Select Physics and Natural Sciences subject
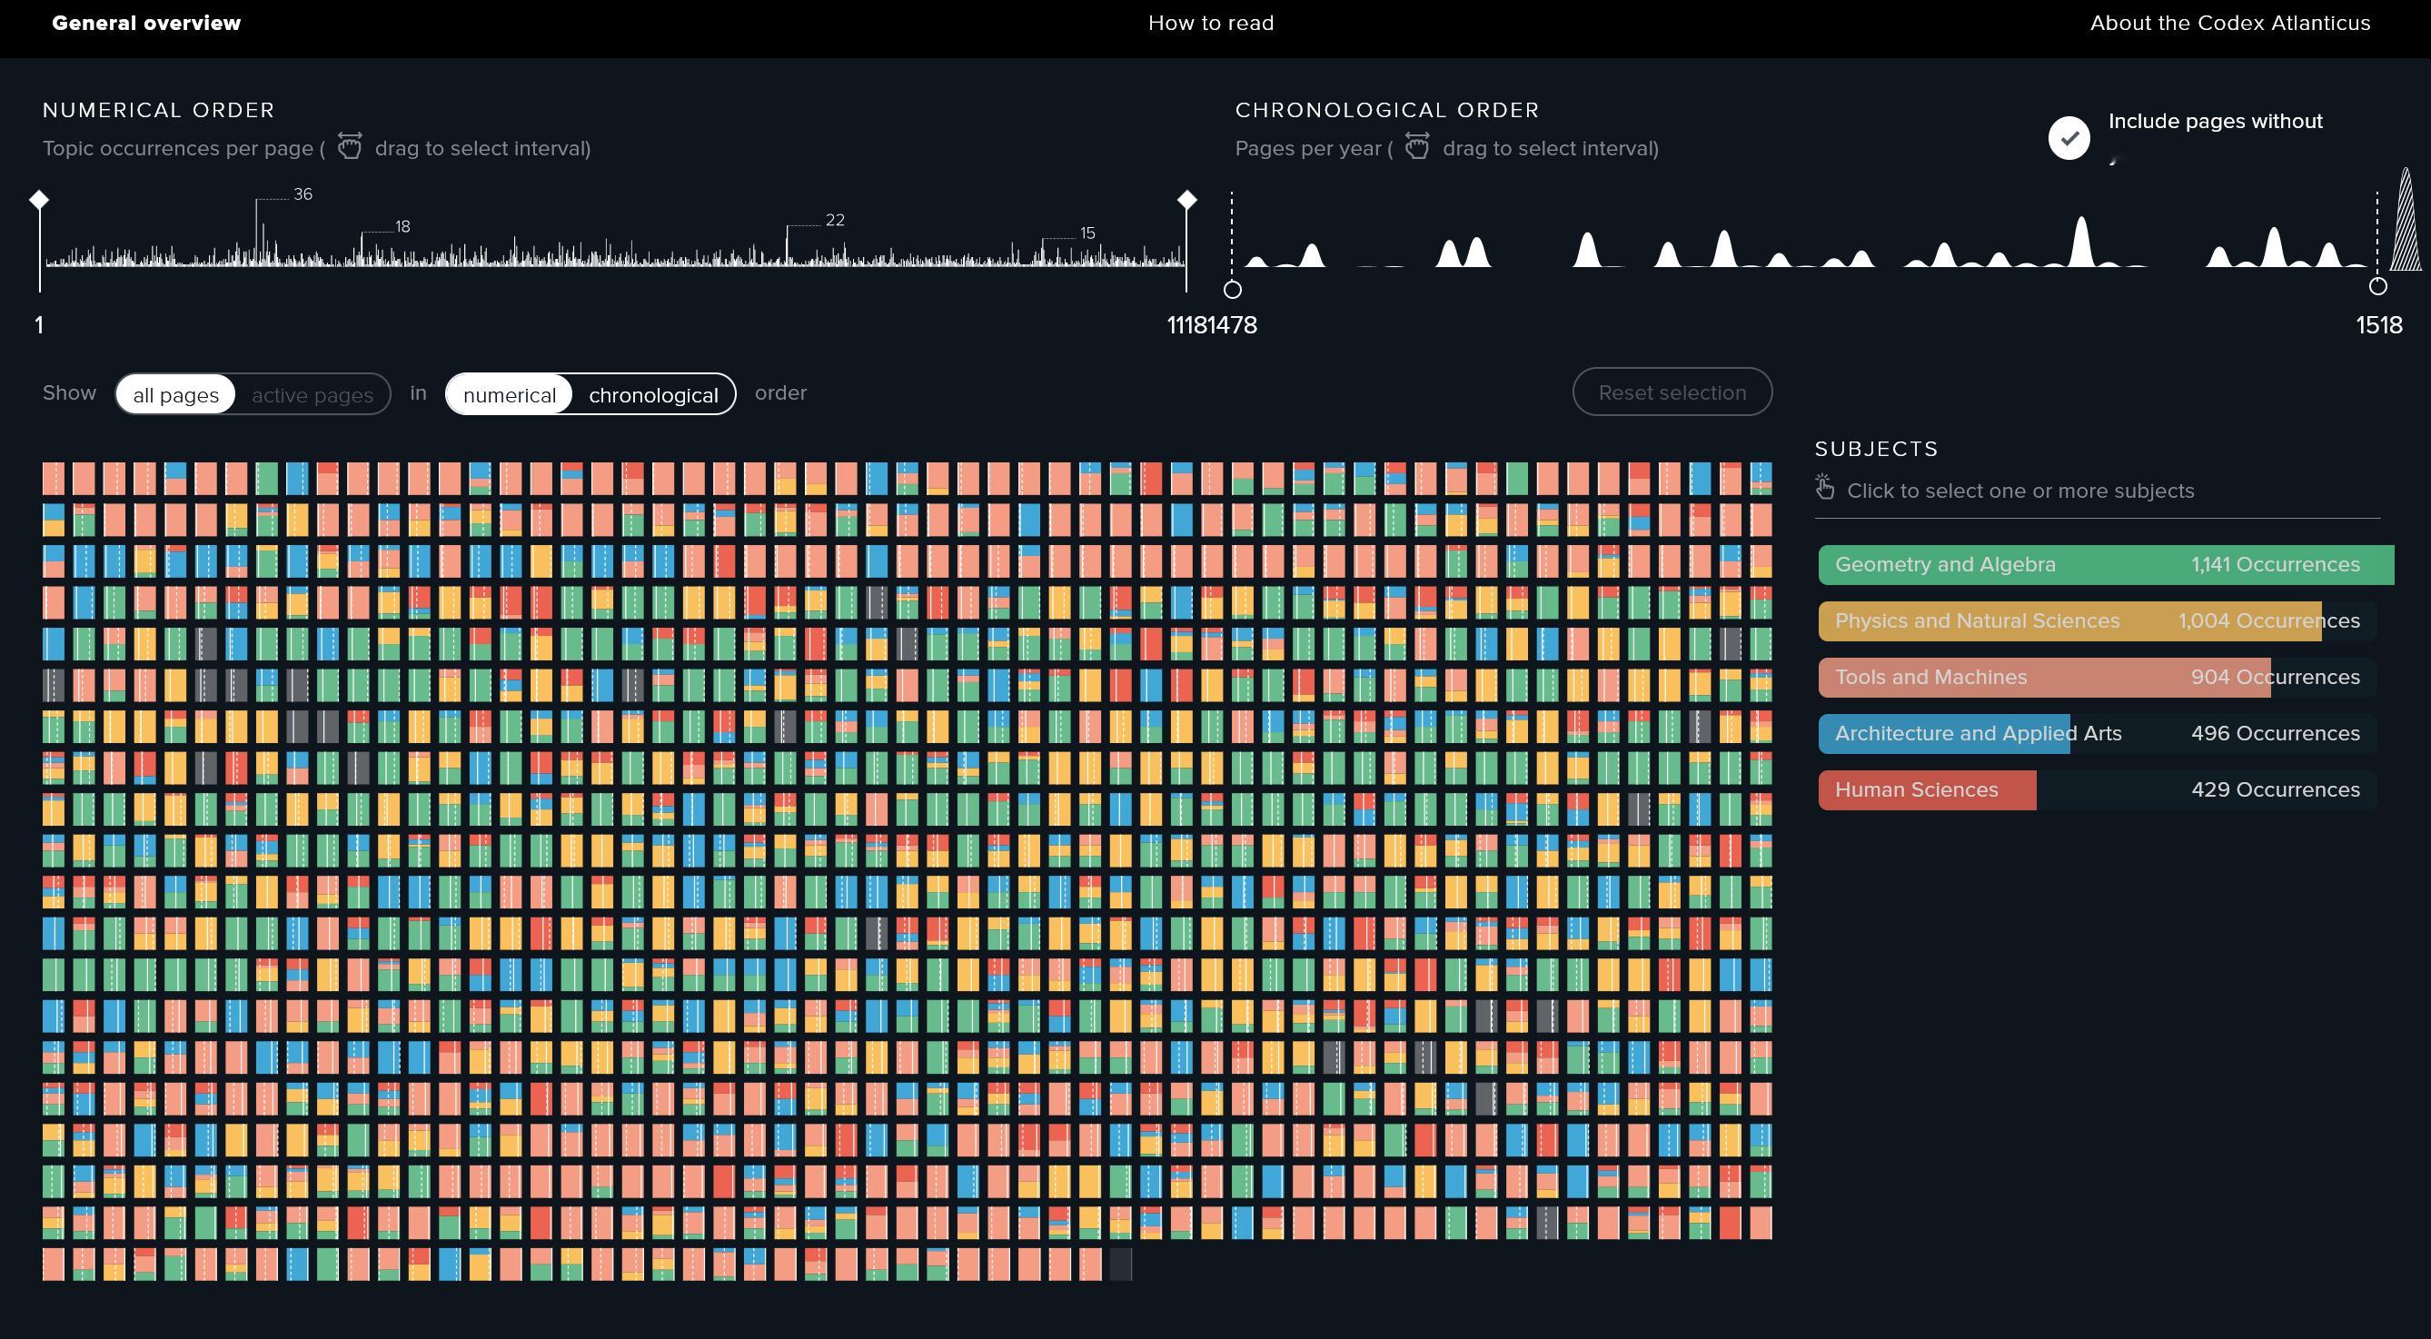This screenshot has width=2431, height=1339. [2097, 621]
